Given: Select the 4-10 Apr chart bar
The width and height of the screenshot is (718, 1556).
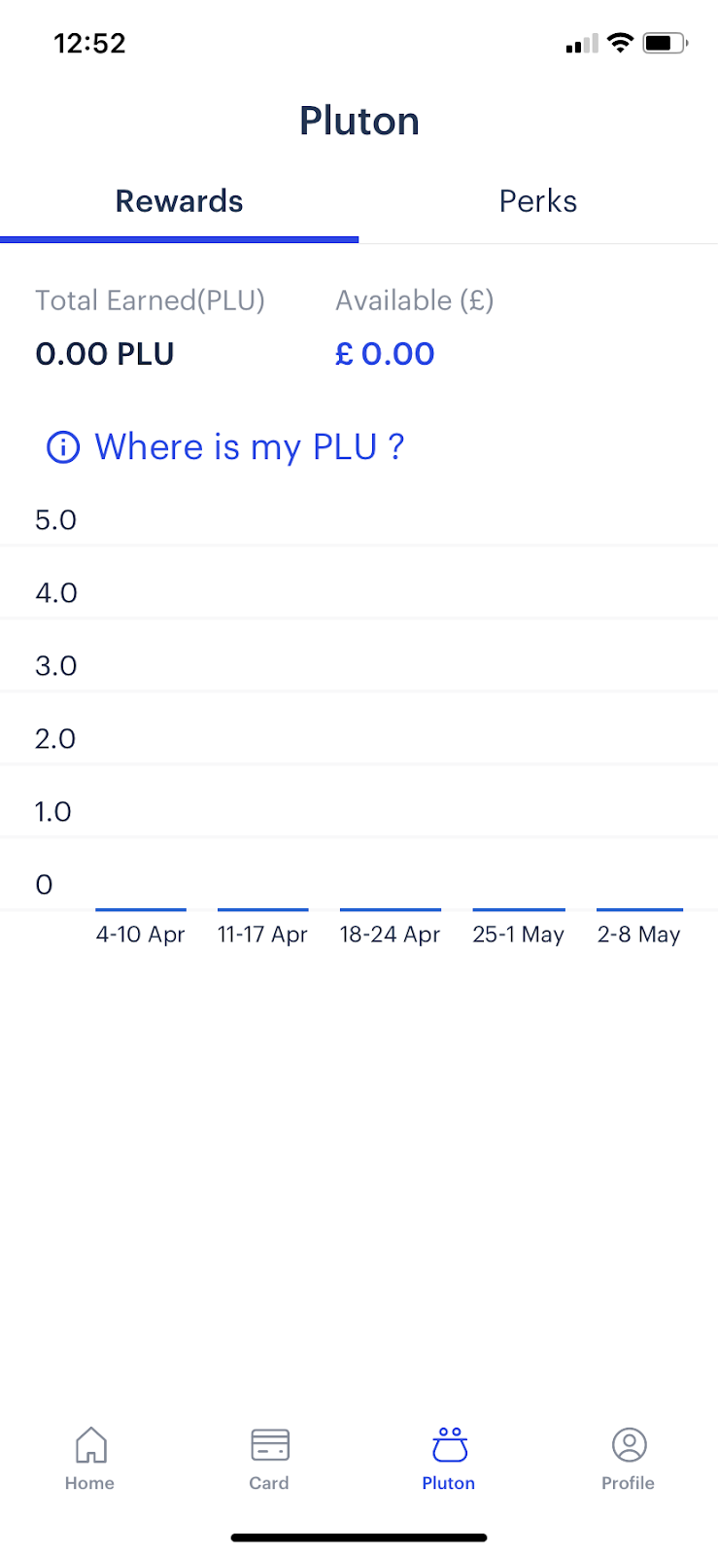Looking at the screenshot, I should 141,910.
